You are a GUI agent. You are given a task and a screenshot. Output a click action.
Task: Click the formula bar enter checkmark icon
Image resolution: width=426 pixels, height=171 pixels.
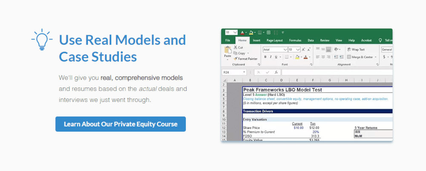click(x=268, y=72)
